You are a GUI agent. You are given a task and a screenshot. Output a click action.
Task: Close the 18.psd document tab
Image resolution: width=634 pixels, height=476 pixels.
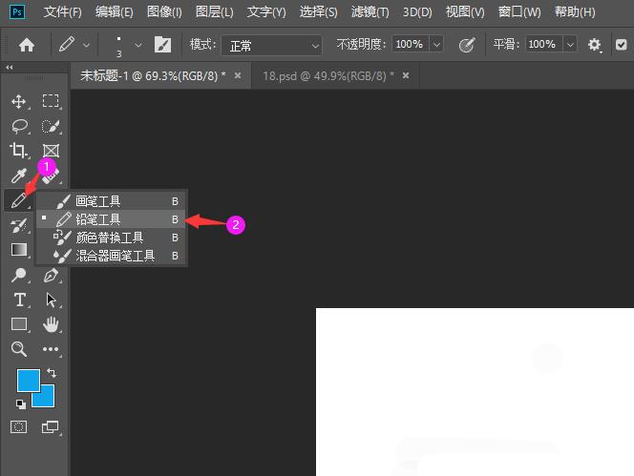tap(406, 75)
